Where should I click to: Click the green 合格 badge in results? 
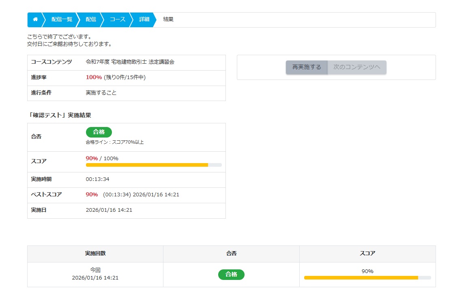coord(99,132)
